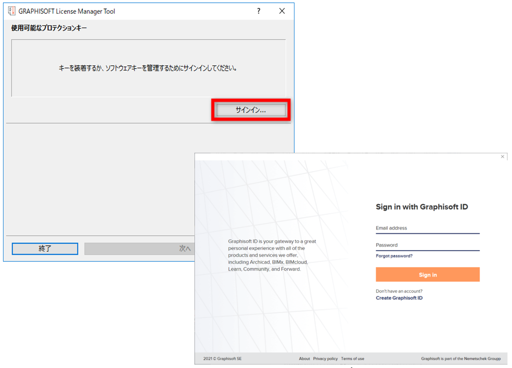Click the GRAPHISOFT License Manager Tool title bar

(130, 11)
